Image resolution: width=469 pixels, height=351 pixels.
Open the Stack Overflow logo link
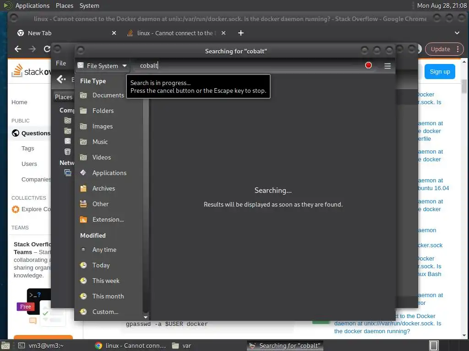pyautogui.click(x=32, y=71)
